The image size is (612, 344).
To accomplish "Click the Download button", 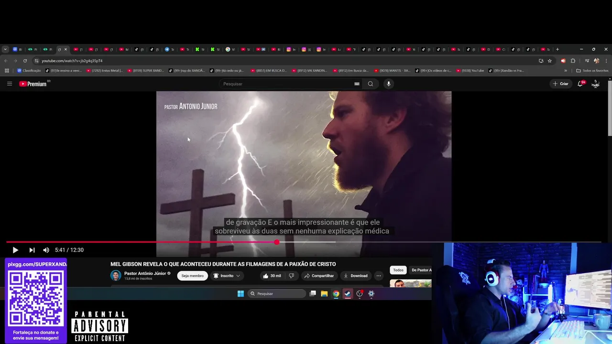I will point(356,276).
